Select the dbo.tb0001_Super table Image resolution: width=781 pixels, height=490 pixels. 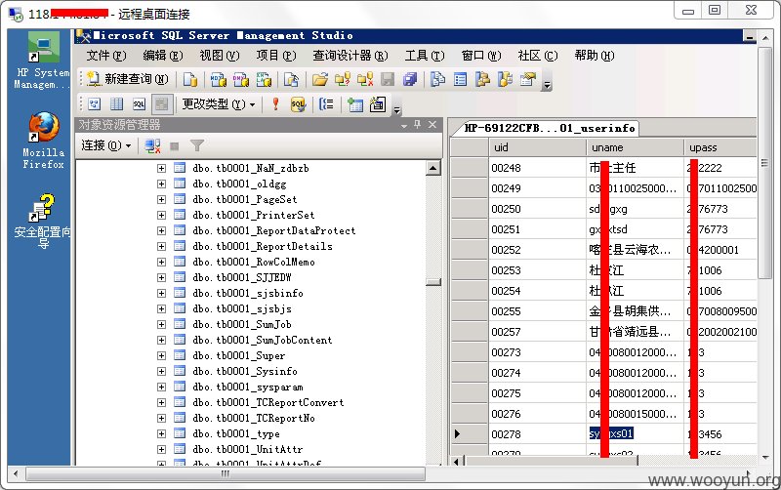point(239,355)
